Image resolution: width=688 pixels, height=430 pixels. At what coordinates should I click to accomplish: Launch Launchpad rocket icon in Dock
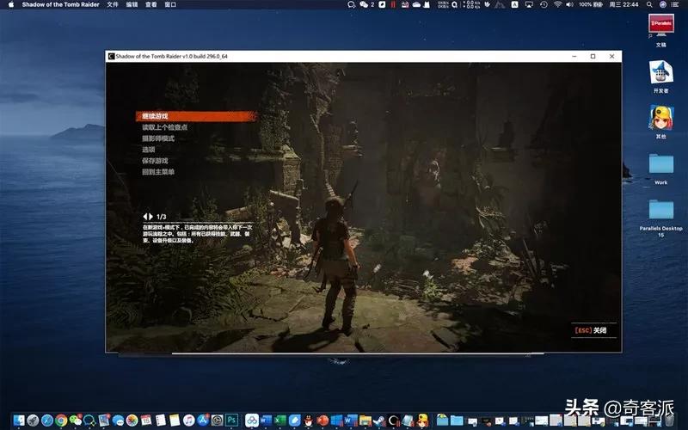pos(33,421)
